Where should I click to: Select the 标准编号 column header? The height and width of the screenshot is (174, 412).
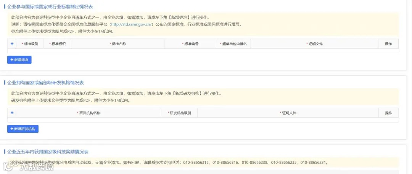click(190, 44)
